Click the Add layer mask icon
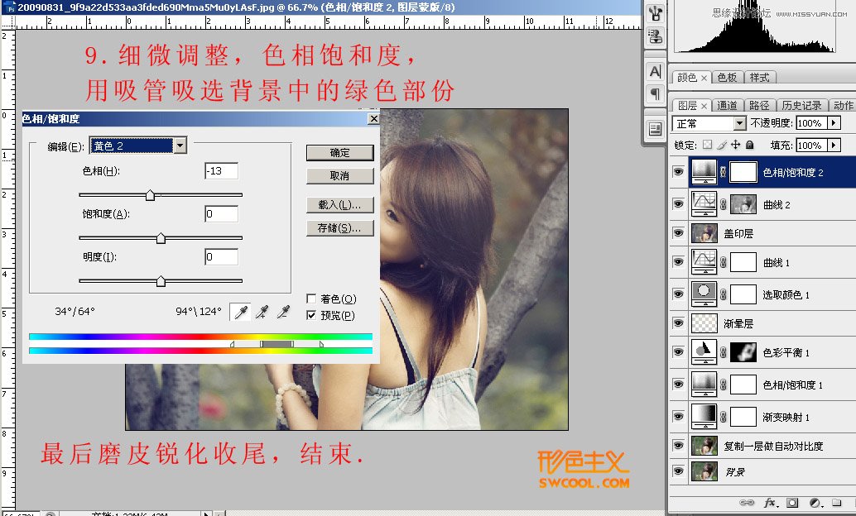The image size is (856, 516). (791, 502)
